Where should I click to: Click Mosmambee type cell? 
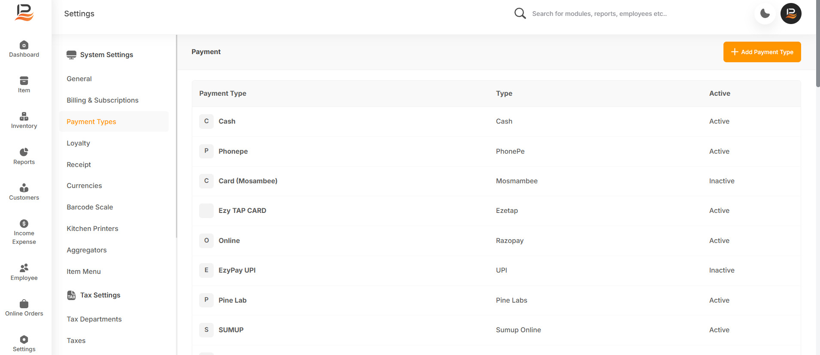pos(517,181)
